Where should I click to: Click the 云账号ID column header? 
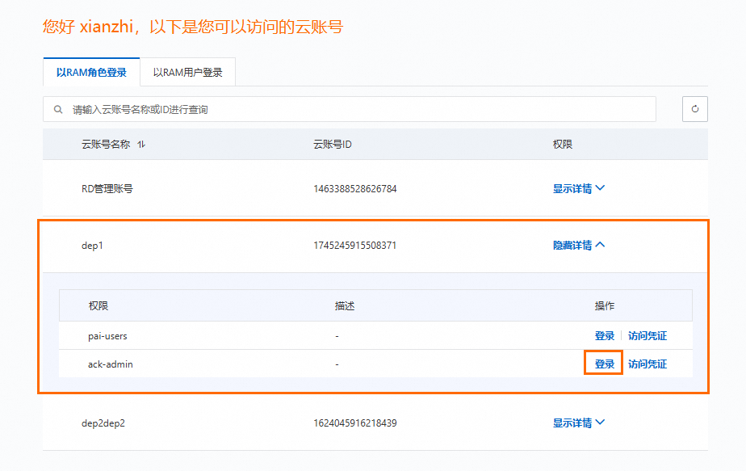click(x=332, y=145)
